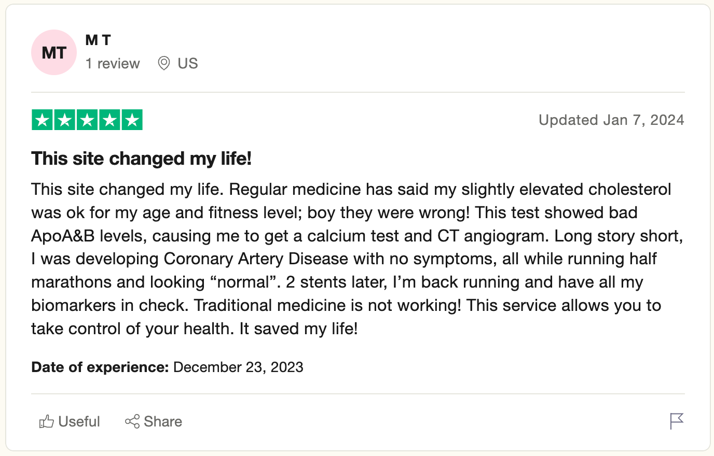
Task: Click the second green rating star
Action: (x=64, y=120)
